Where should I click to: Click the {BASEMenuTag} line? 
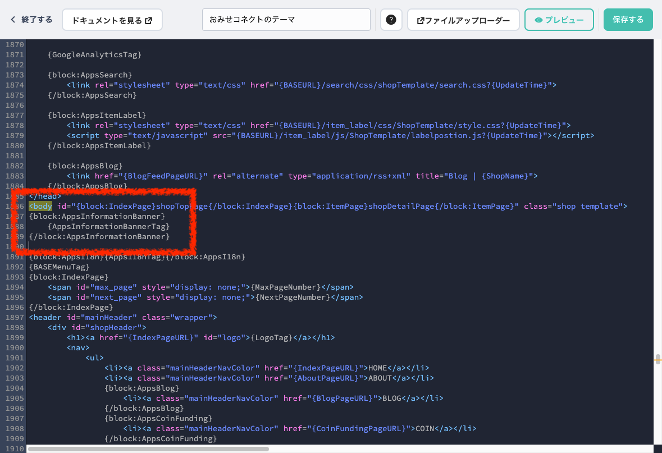coord(59,267)
